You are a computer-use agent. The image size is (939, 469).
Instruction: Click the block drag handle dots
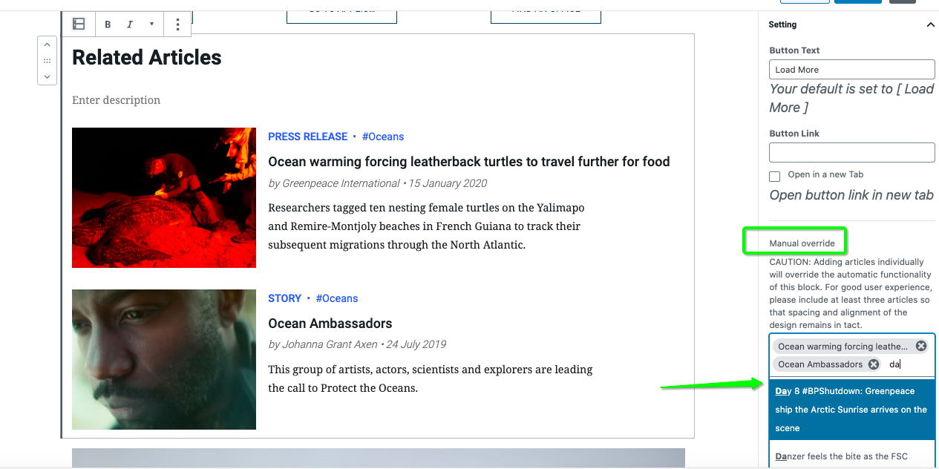47,61
